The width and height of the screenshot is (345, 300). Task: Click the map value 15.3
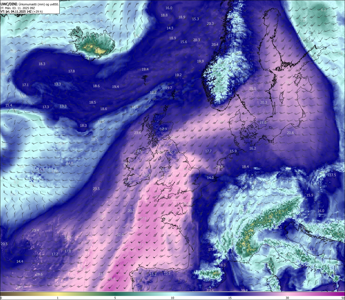point(195,19)
